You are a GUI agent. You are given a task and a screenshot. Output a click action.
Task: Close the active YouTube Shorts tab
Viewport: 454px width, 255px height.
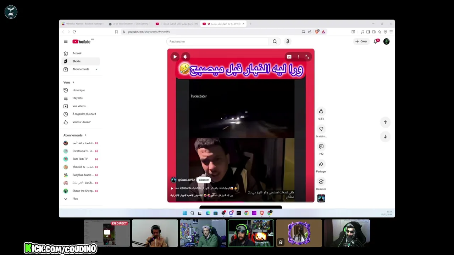tap(243, 24)
